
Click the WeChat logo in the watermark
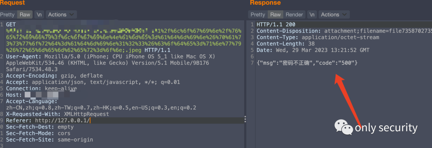pyautogui.click(x=344, y=127)
